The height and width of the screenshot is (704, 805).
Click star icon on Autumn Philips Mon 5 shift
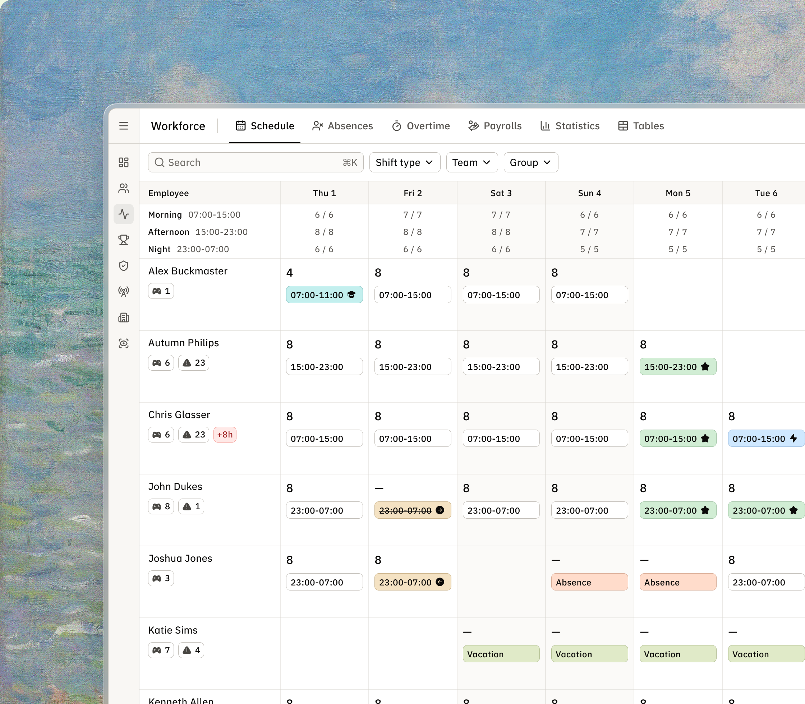point(705,366)
